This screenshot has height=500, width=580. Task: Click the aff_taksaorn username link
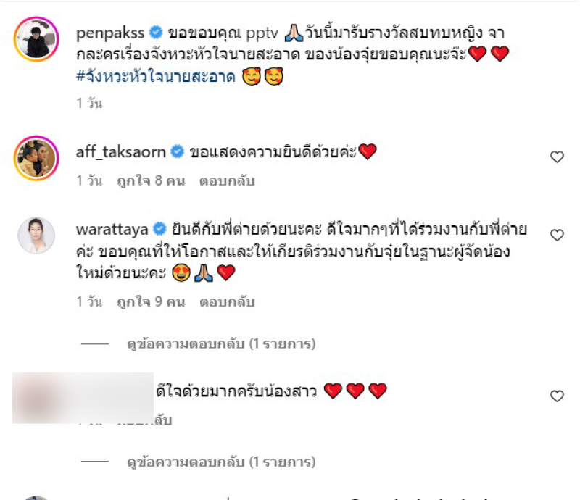tap(121, 152)
